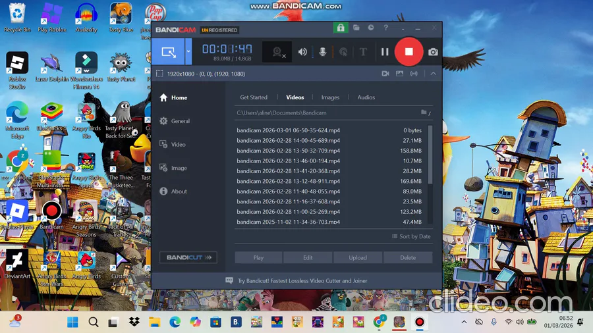Viewport: 593px width, 333px height.
Task: Open Recycle Bin on desktop
Action: (x=17, y=18)
